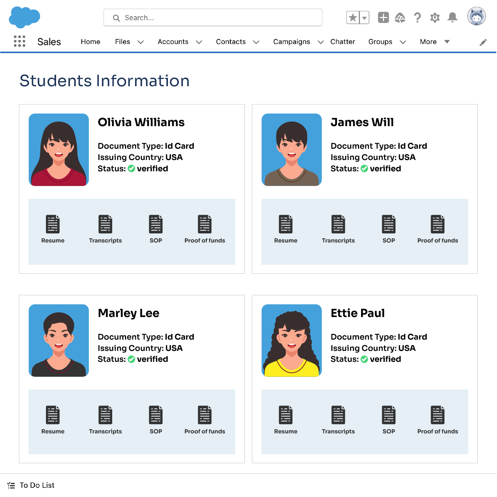Open the App Launcher grid icon
This screenshot has width=497, height=497.
point(19,41)
